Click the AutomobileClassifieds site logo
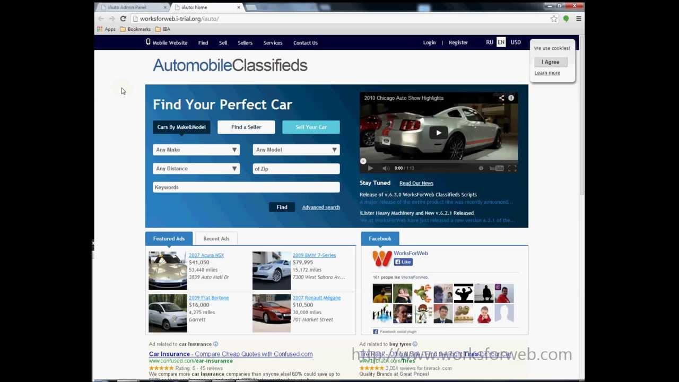Viewport: 679px width, 382px height. pos(230,65)
